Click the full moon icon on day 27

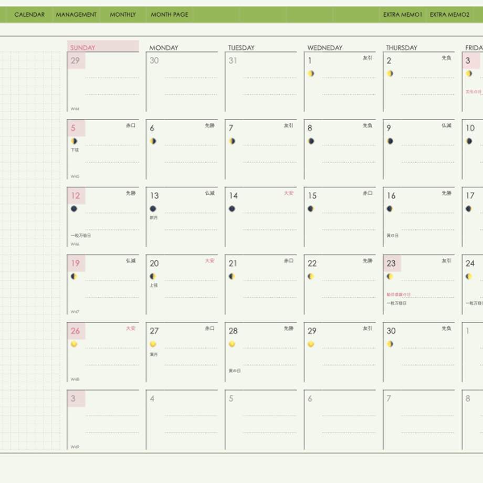click(x=153, y=344)
